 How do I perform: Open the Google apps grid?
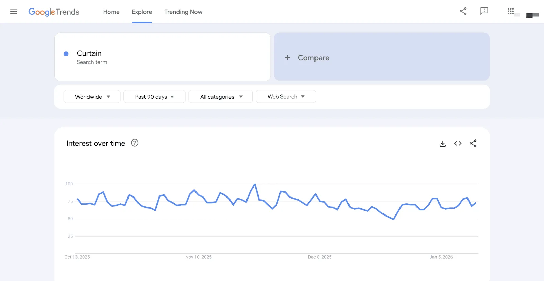coord(511,11)
